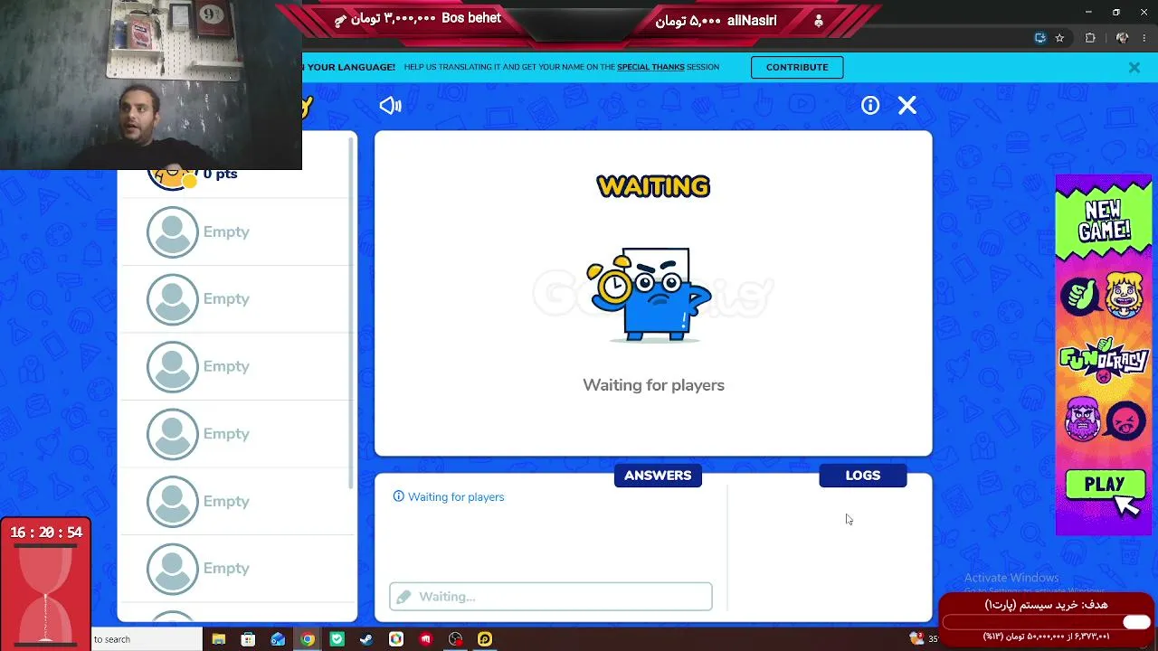Bookmark this page with the star icon
Viewport: 1158px width, 651px height.
1059,38
